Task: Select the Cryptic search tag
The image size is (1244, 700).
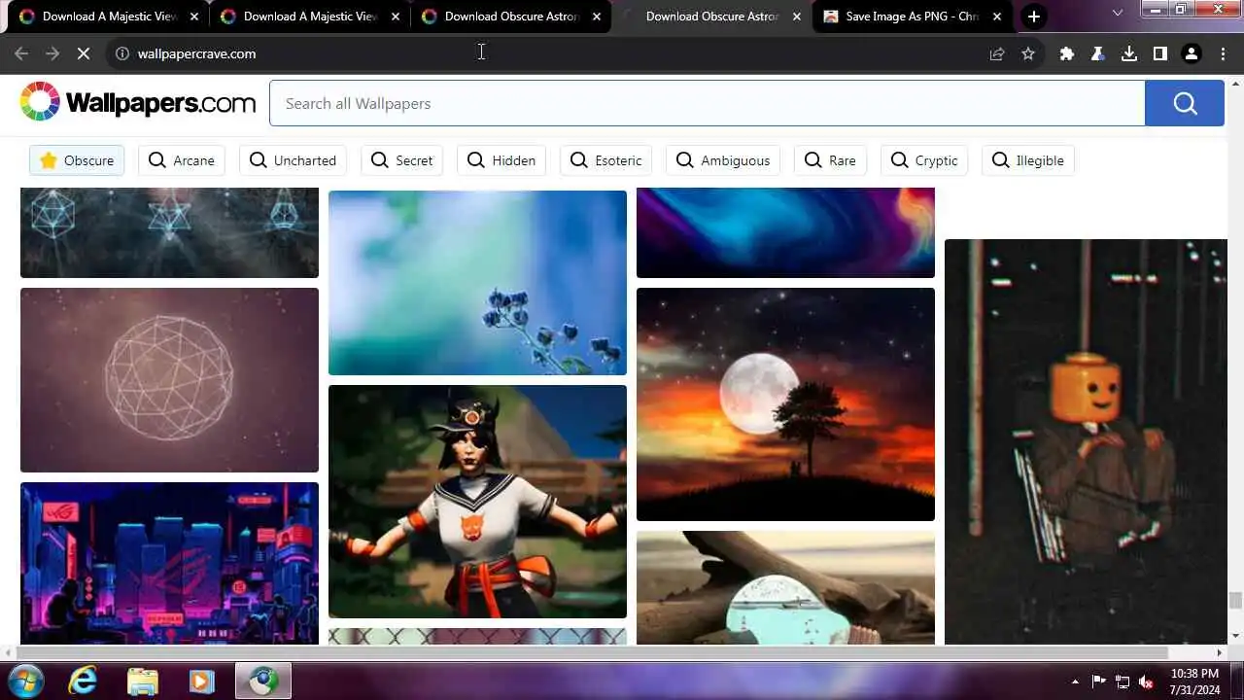Action: coord(924,160)
